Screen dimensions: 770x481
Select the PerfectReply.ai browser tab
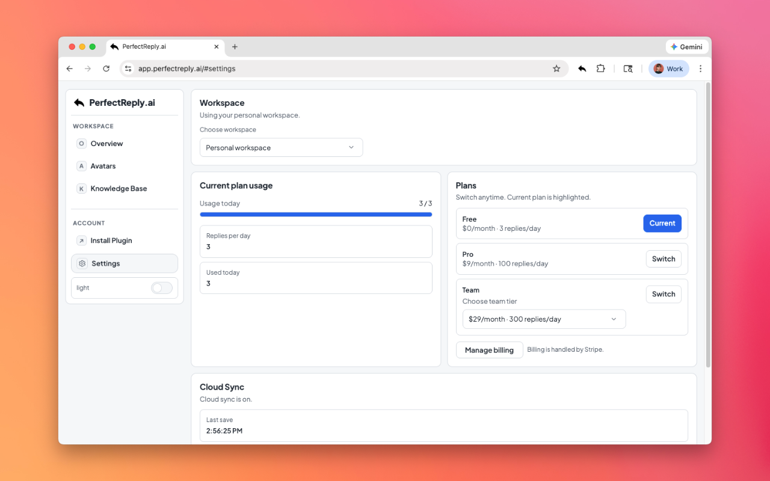(x=159, y=46)
